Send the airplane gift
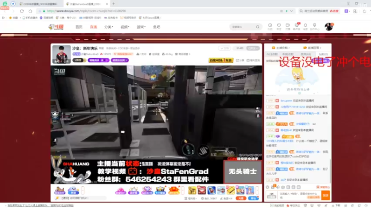Viewport: 371px width, 208px height. coord(221,190)
